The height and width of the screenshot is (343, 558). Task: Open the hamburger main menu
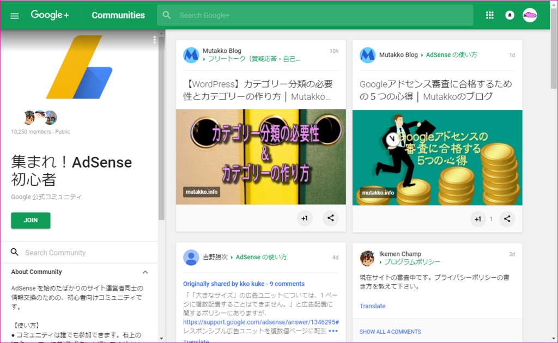point(15,16)
